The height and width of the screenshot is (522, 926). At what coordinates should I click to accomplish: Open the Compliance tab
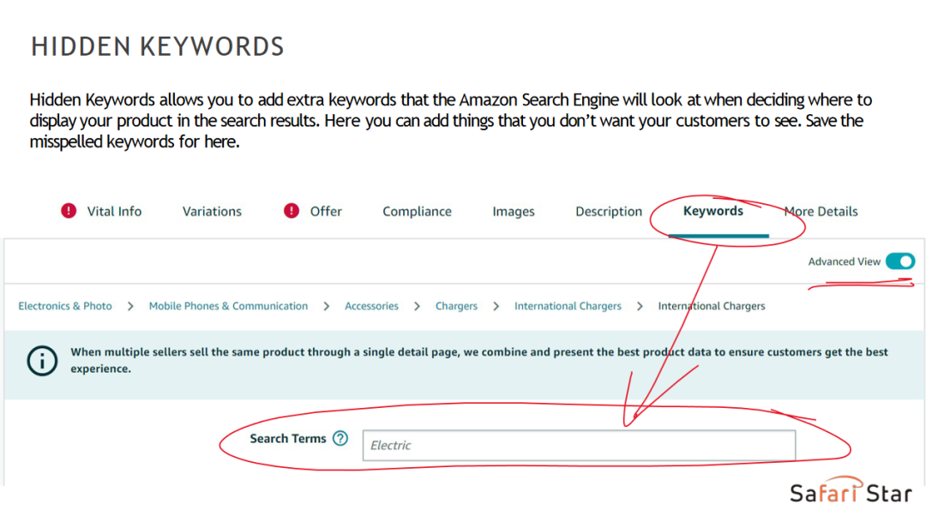click(x=417, y=212)
